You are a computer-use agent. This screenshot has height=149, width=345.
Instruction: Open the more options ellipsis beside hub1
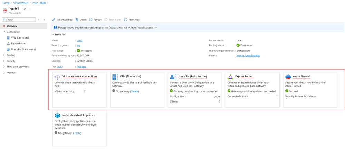(30, 9)
